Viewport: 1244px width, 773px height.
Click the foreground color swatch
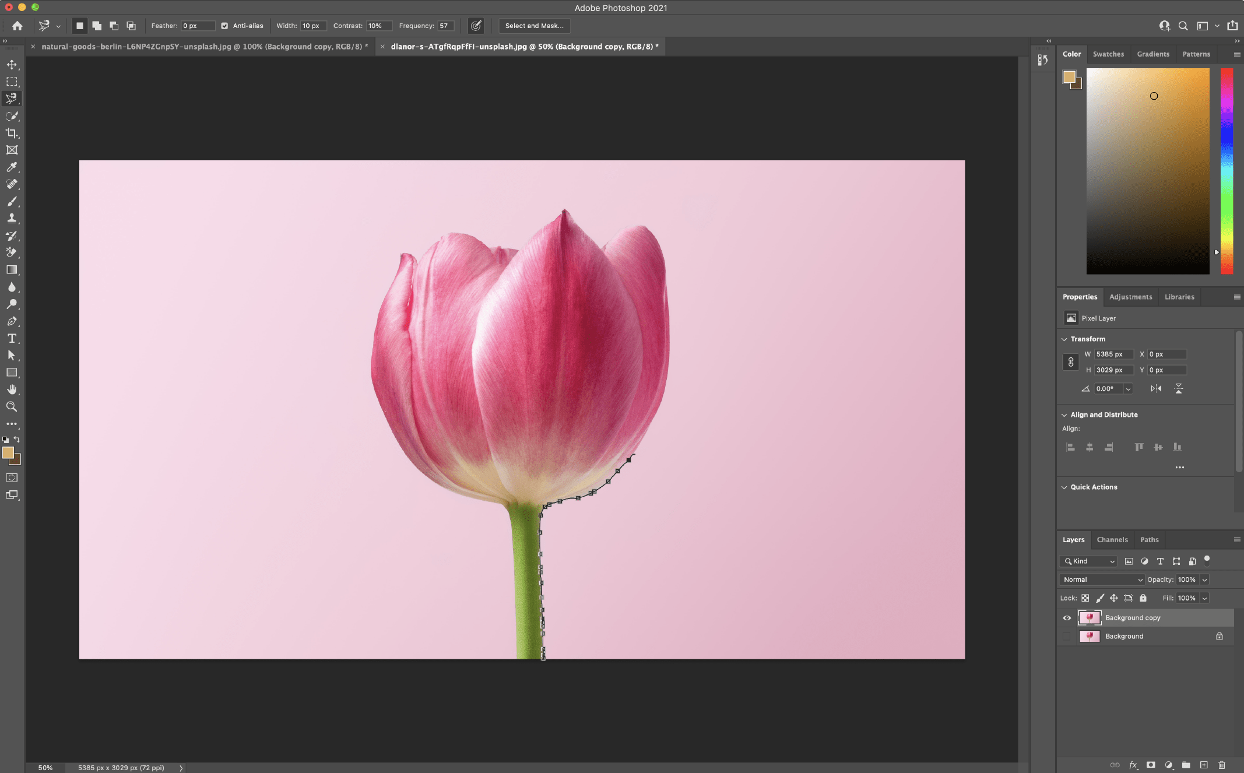[x=9, y=452]
